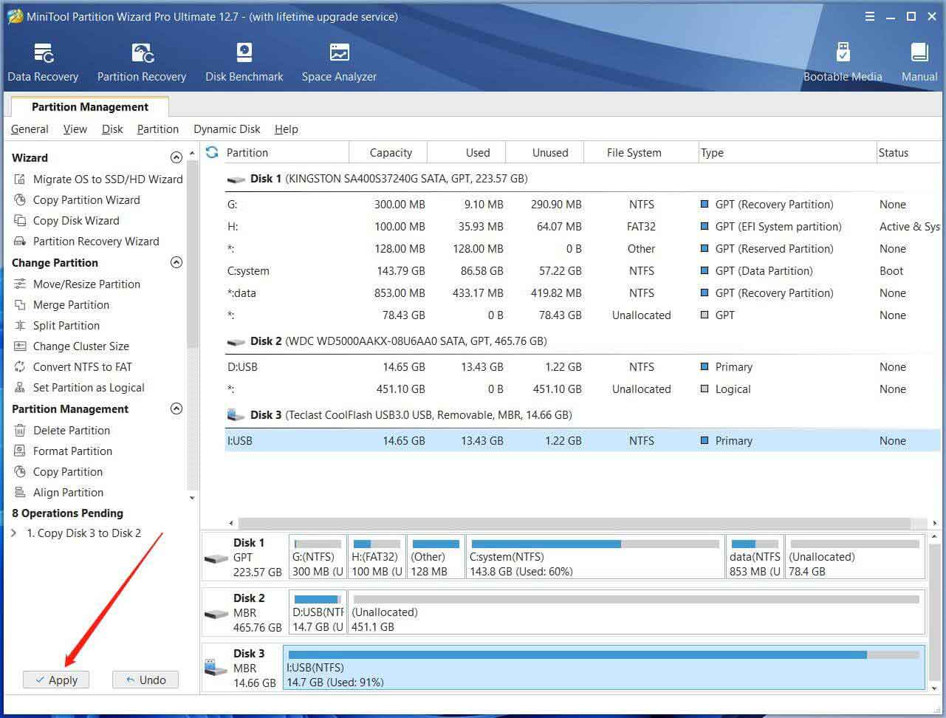Select the *:data partition row
This screenshot has height=718, width=946.
click(x=583, y=293)
